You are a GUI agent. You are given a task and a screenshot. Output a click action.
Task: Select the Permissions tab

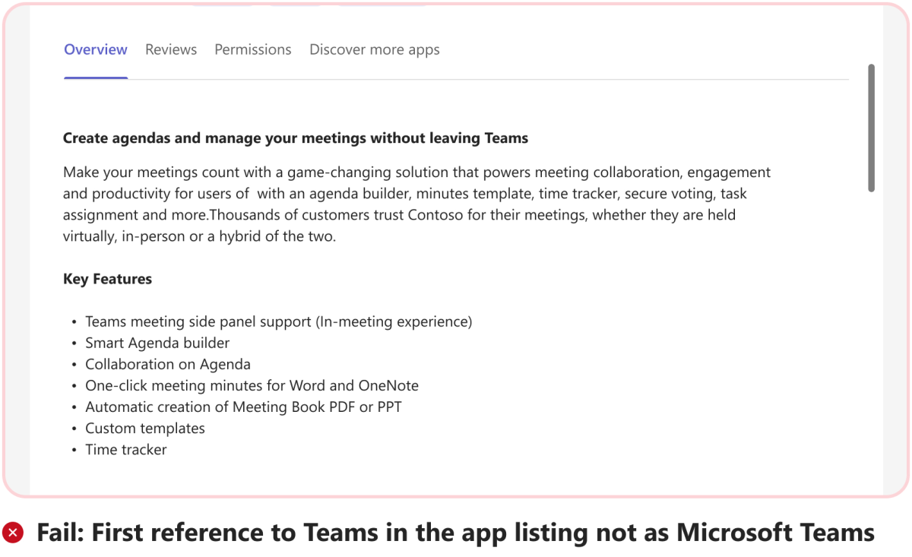click(x=252, y=49)
